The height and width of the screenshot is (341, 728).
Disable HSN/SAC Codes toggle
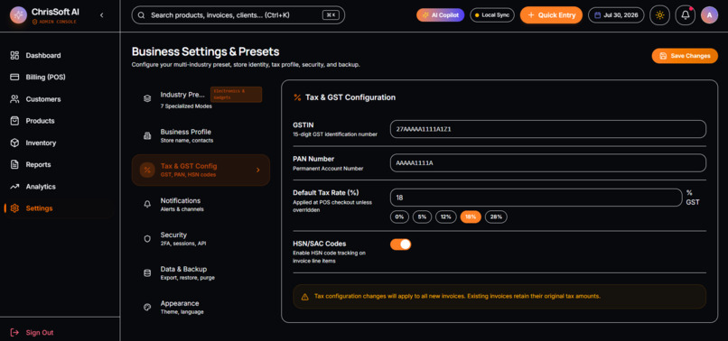coord(401,244)
